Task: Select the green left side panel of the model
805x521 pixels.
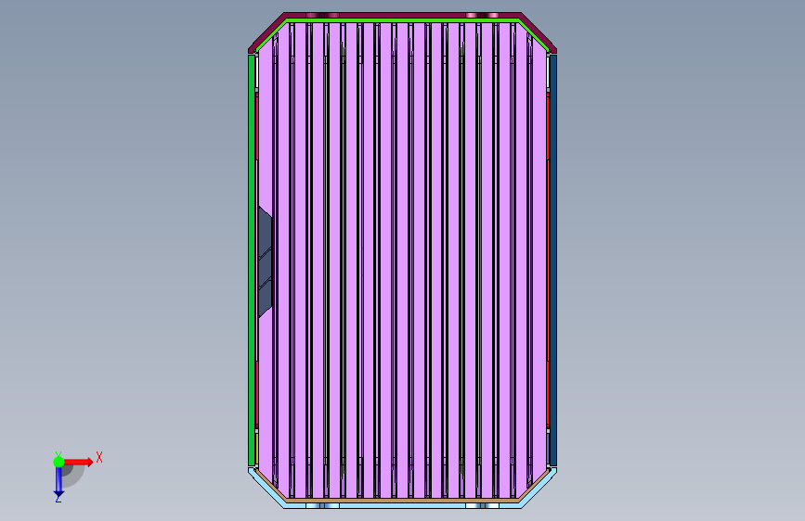Action: point(252,260)
